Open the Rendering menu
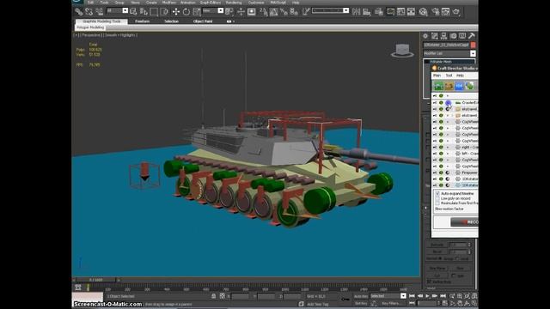550x309 pixels. (x=234, y=3)
